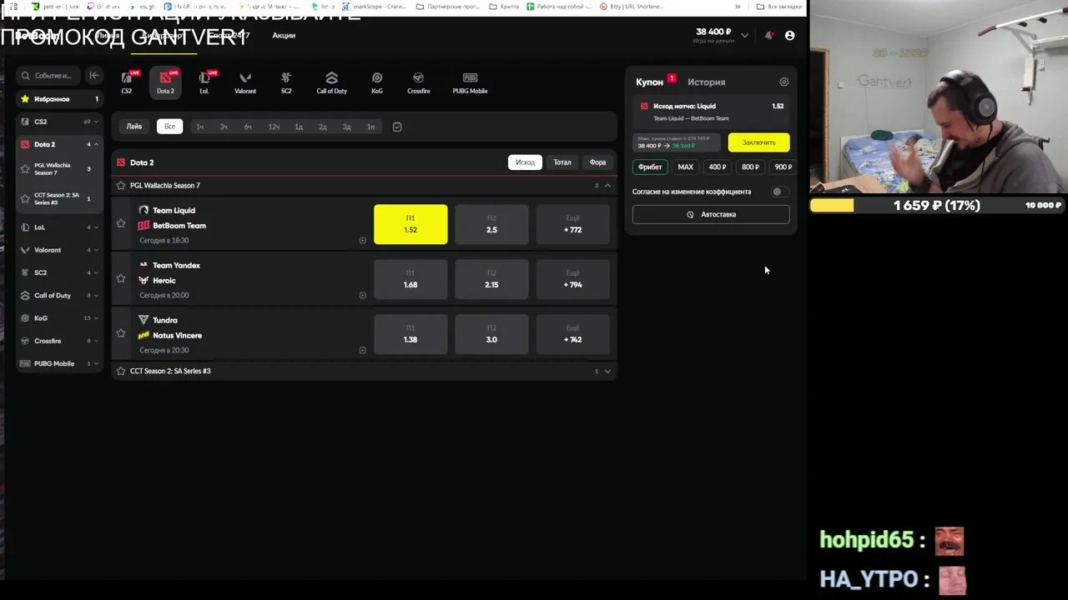Select the Dota 2 icon in the top sports bar
This screenshot has height=600, width=1068.
click(x=165, y=82)
